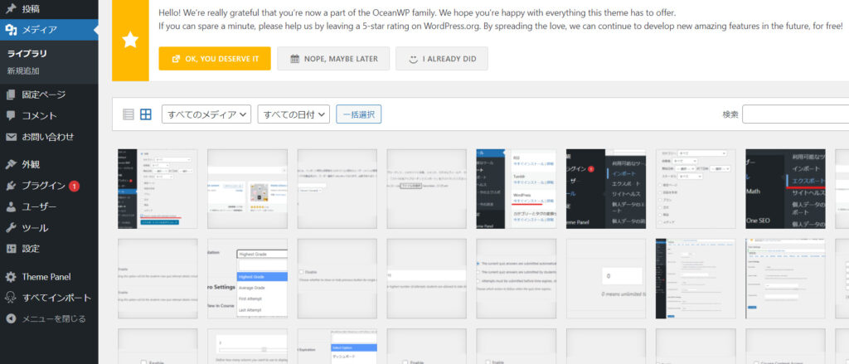Click NOPE, MAYBE LATER button
This screenshot has height=364, width=849.
[x=333, y=59]
